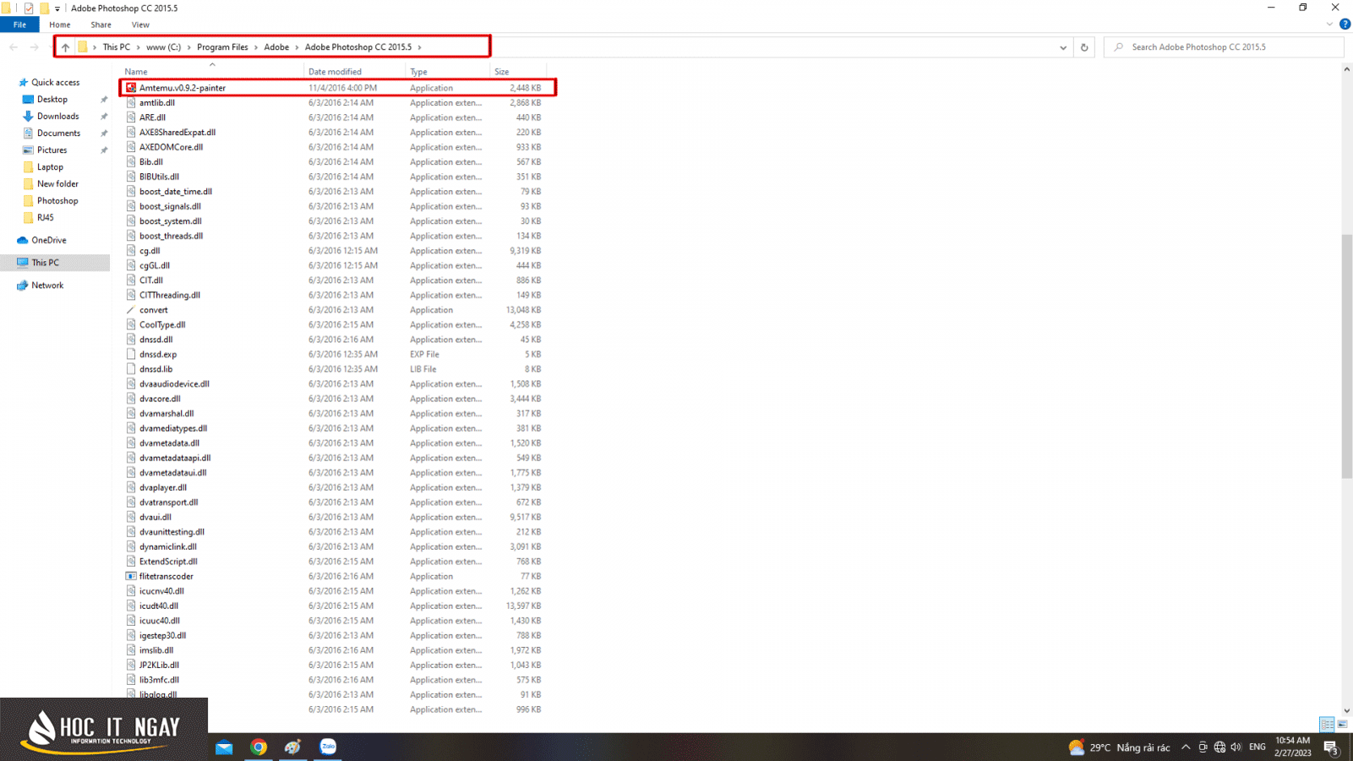Show hidden system tray icons
This screenshot has width=1353, height=761.
click(1186, 747)
